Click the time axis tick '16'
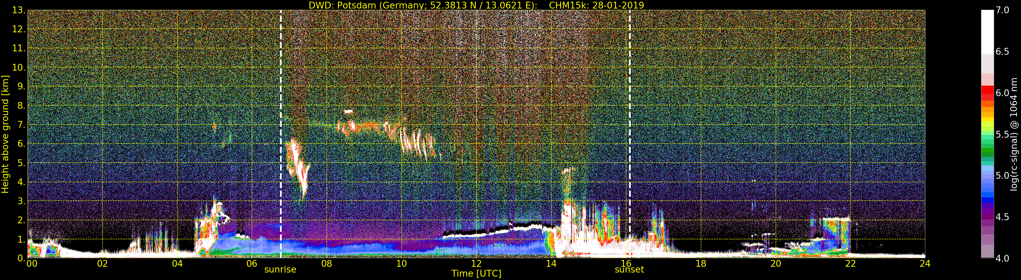The image size is (1021, 280). 626,263
